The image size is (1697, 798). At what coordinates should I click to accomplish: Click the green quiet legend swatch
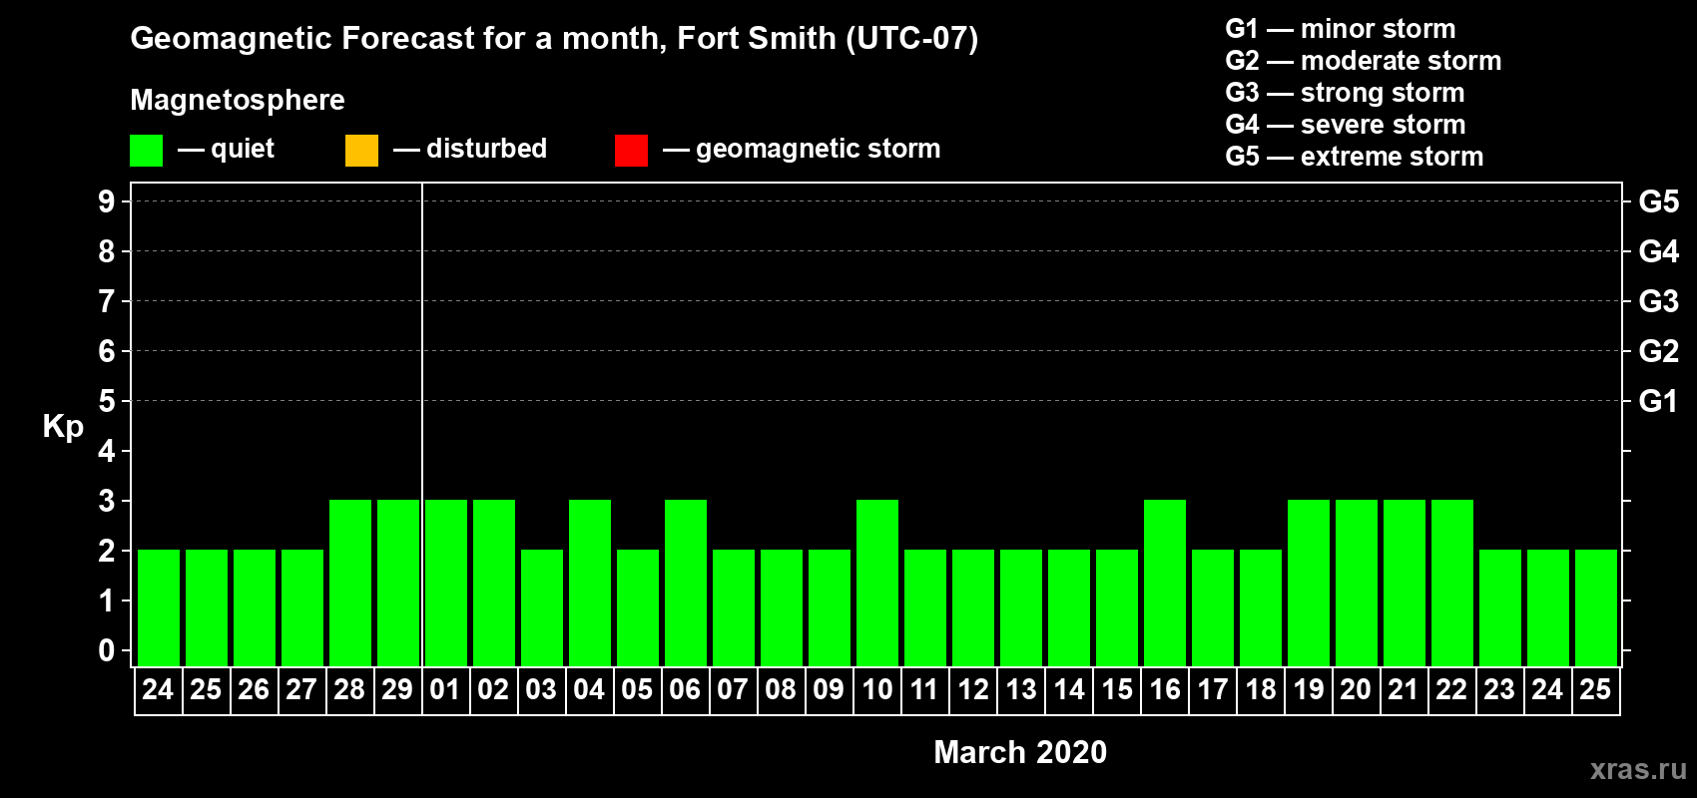(146, 151)
